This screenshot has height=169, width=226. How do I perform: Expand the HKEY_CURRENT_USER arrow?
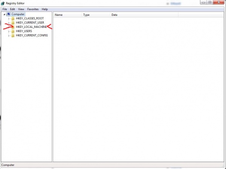[x=9, y=23]
